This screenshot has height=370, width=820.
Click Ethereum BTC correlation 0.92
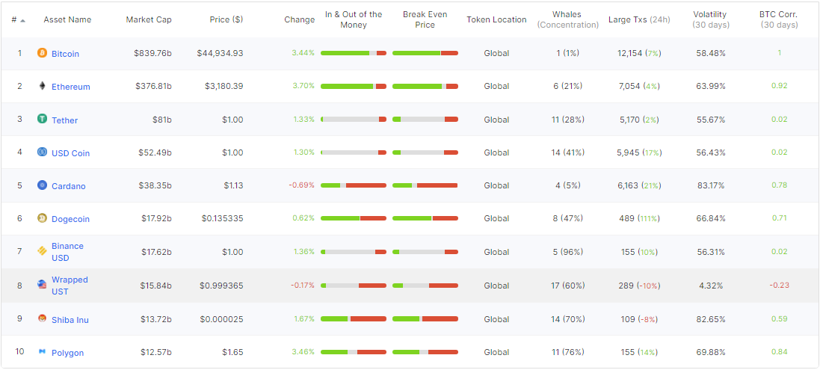[x=779, y=86]
